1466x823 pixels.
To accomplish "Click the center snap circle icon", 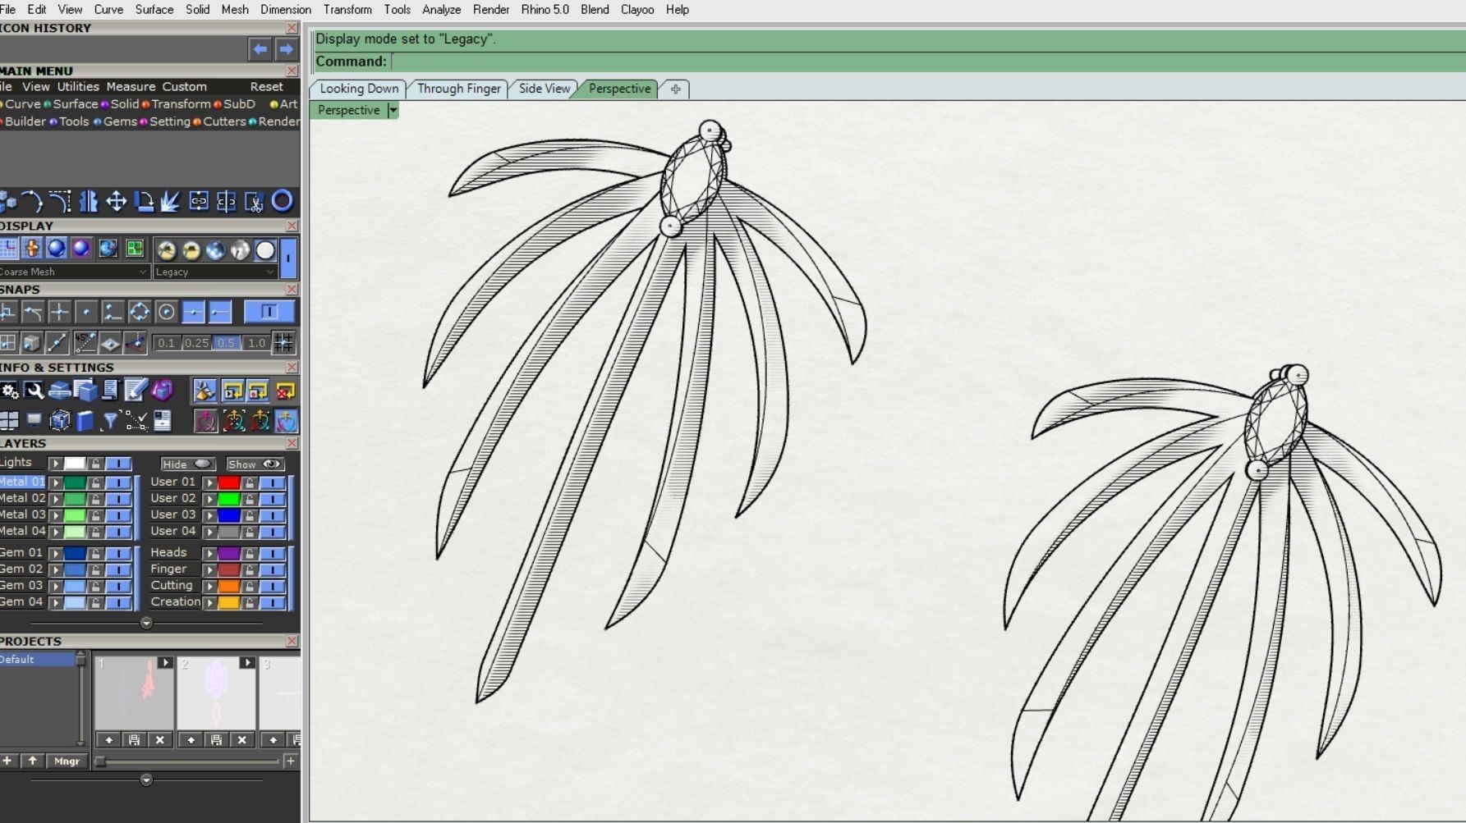I will click(x=166, y=312).
